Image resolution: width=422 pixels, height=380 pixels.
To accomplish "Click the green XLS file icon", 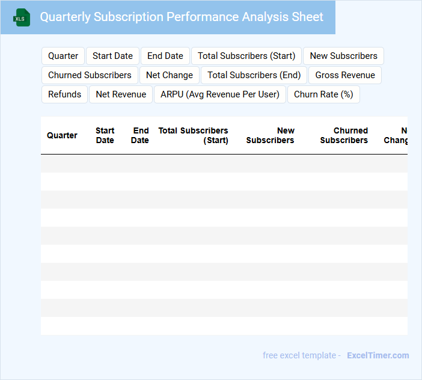I will click(22, 17).
